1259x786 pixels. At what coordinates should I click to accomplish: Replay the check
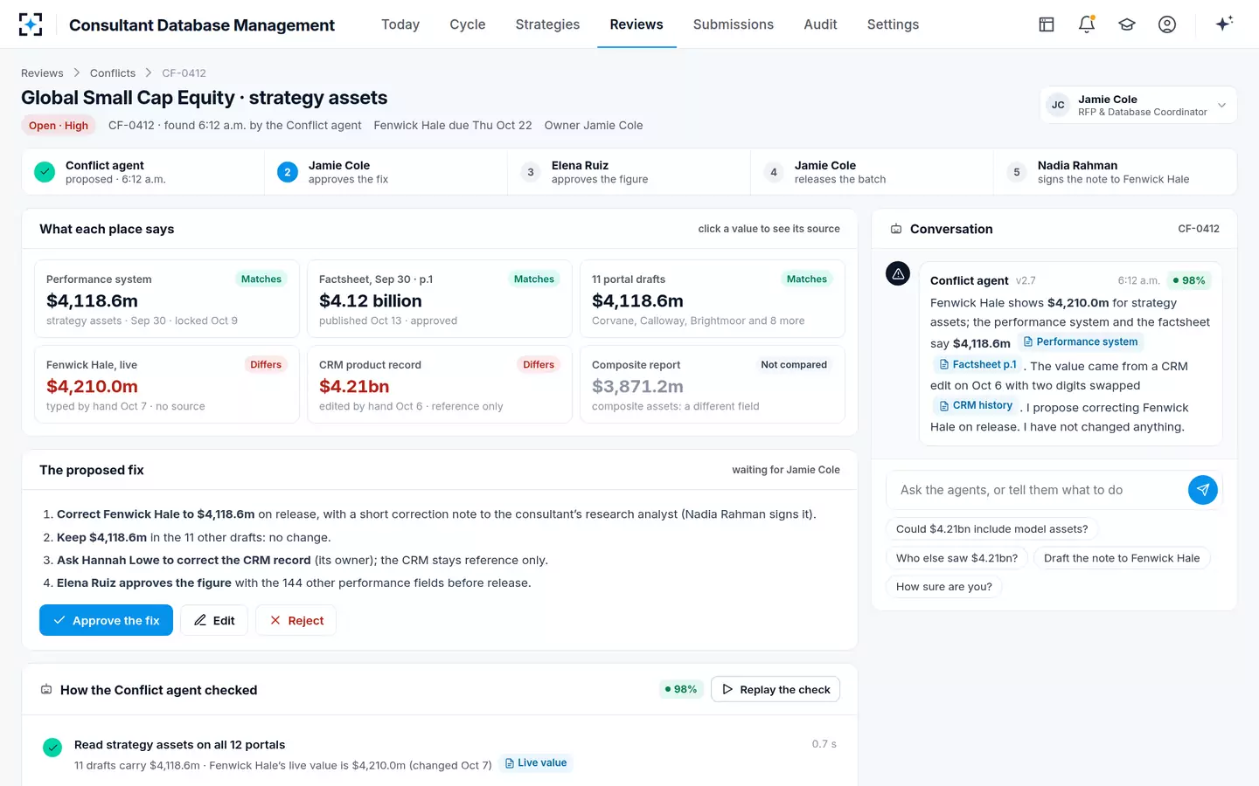[x=776, y=689]
